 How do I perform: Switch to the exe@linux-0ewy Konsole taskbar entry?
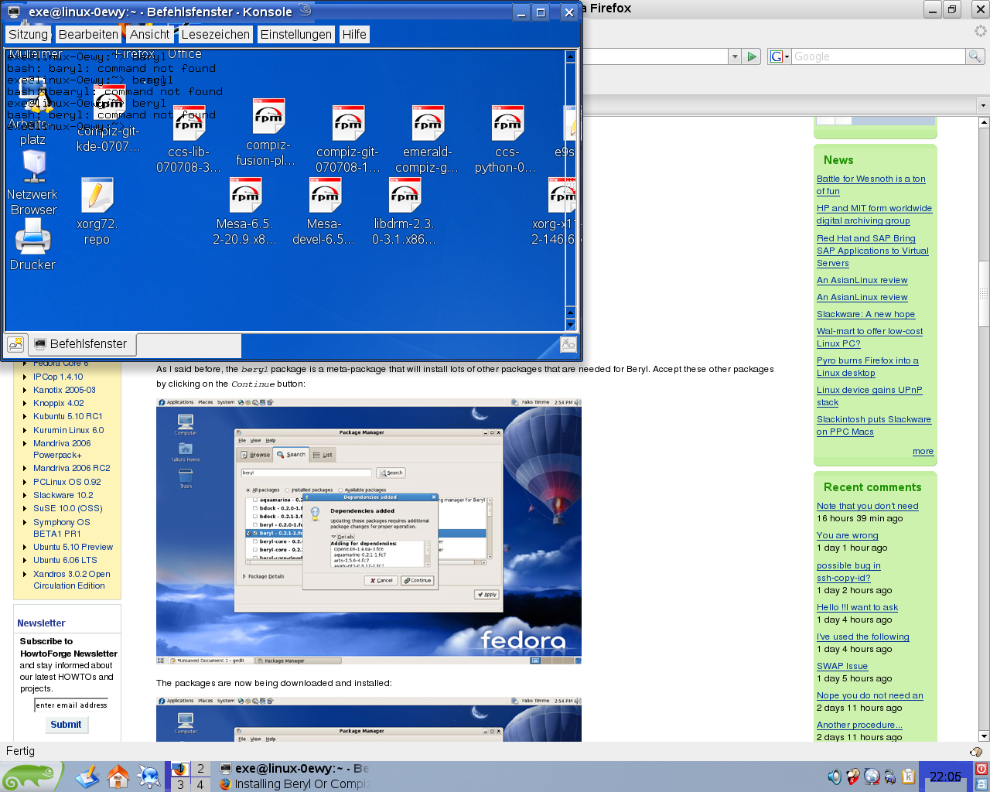(294, 769)
